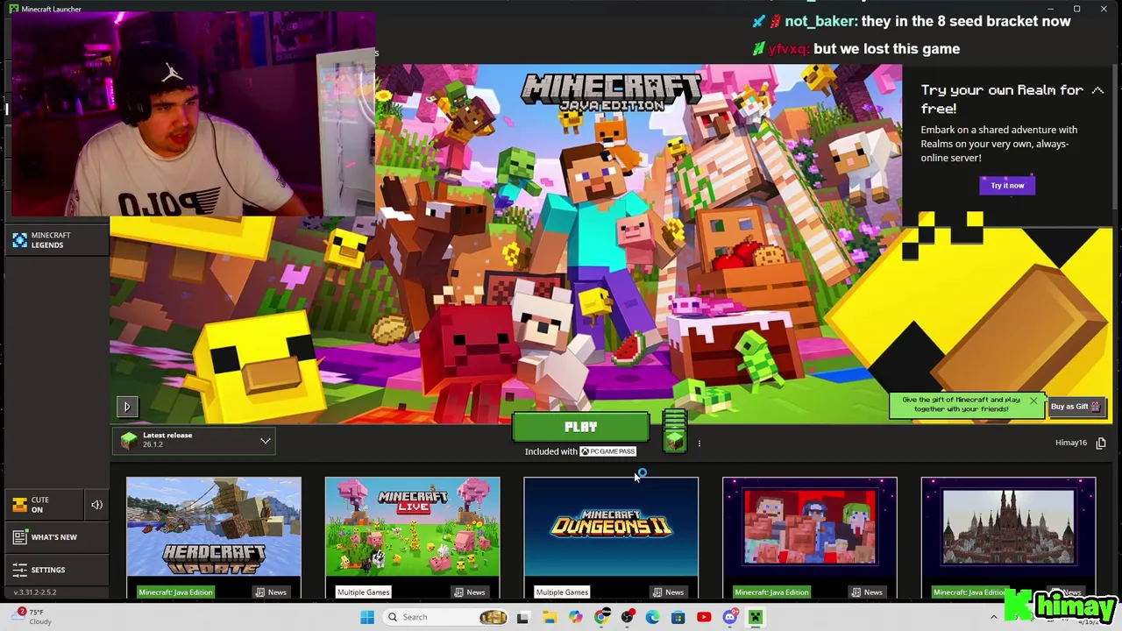Viewport: 1122px width, 631px height.
Task: Open the Latest release version dropdown
Action: tap(194, 440)
